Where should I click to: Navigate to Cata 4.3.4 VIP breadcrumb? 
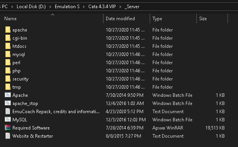point(102,7)
